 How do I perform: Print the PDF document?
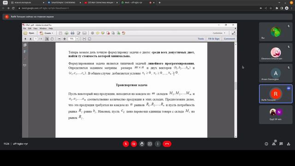(x=72, y=33)
